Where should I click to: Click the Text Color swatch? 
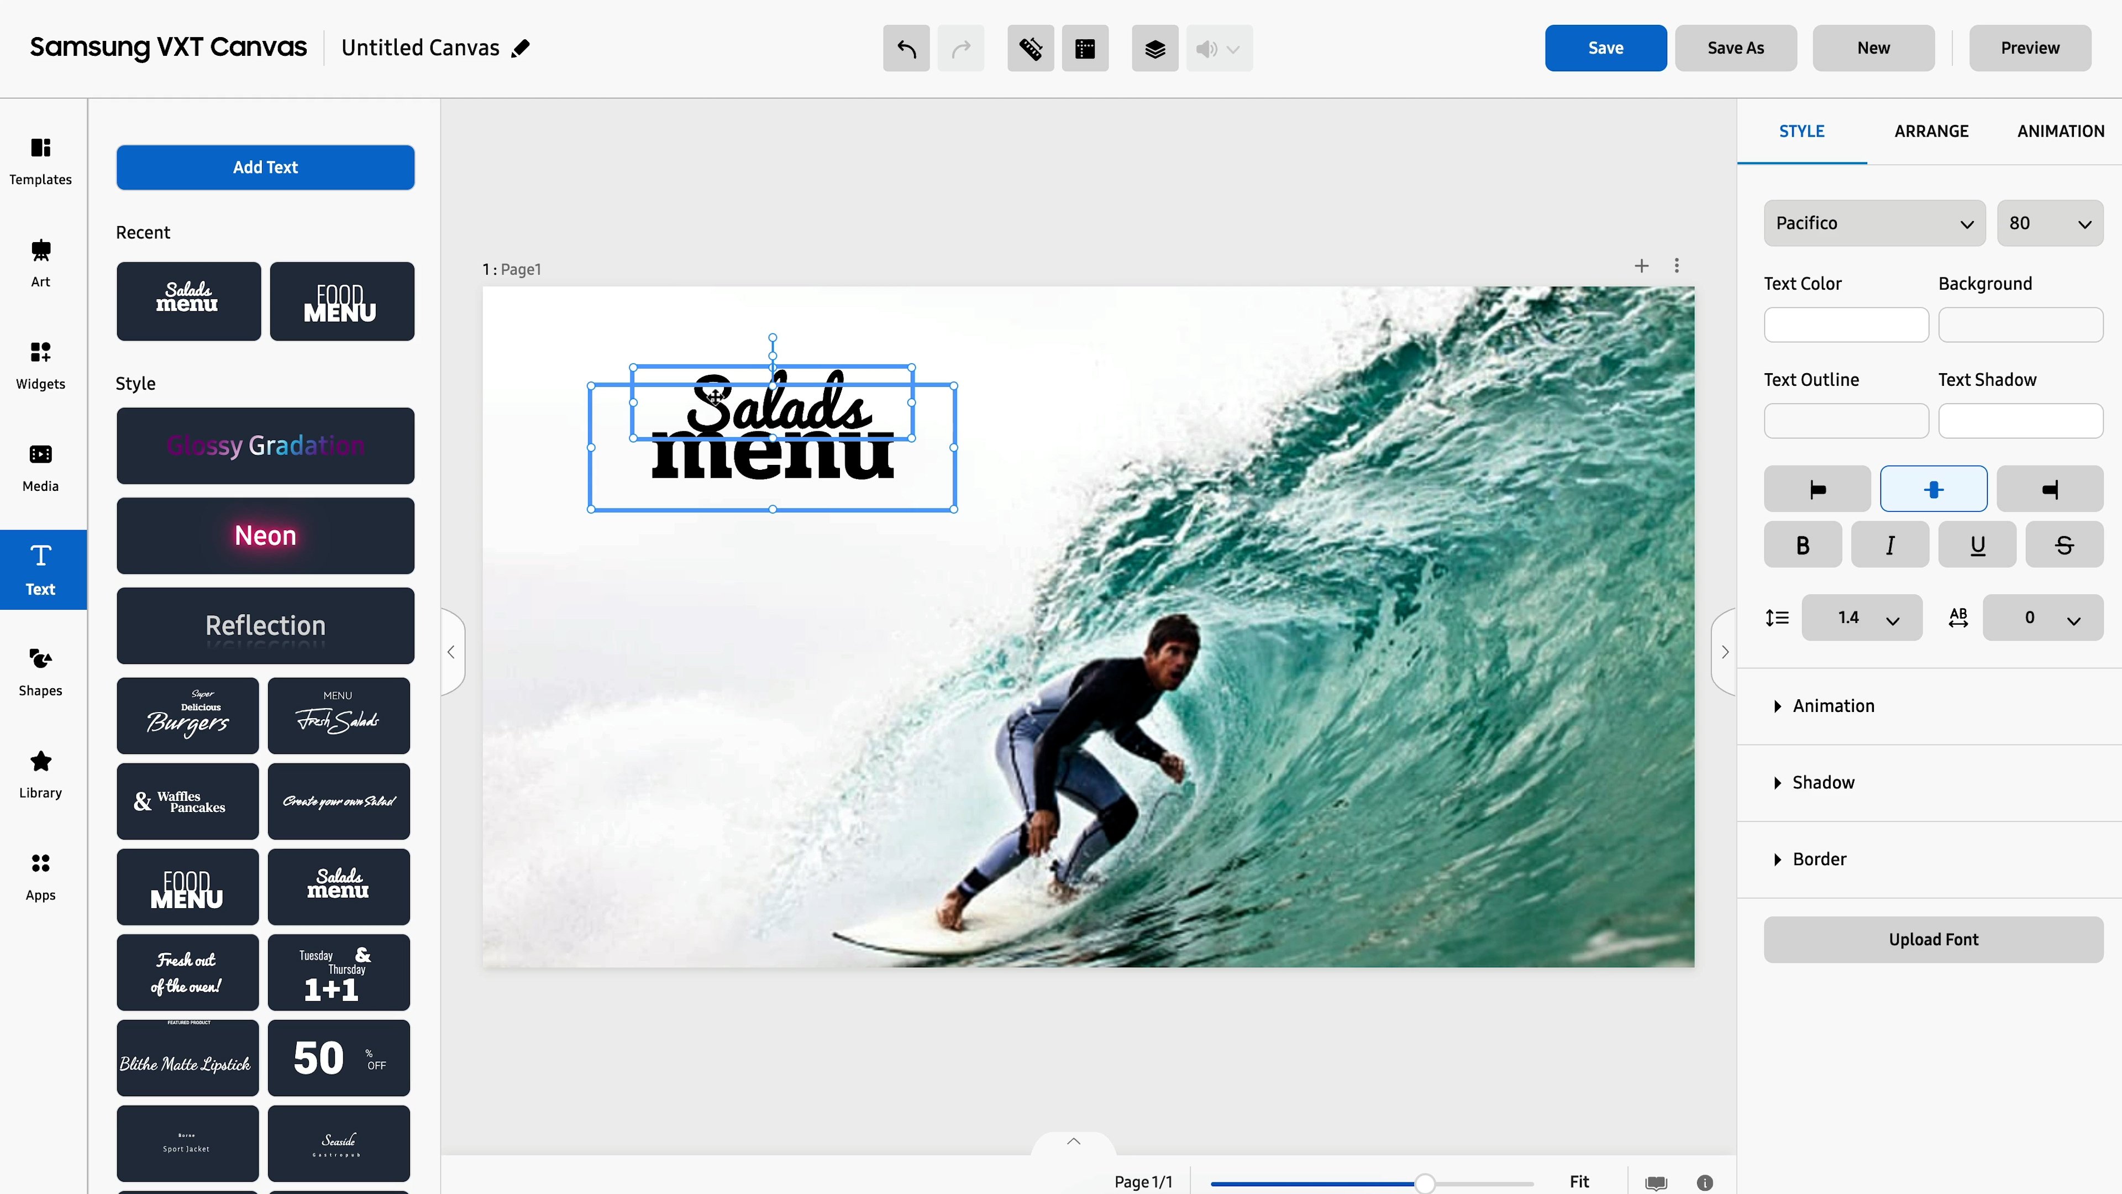pyautogui.click(x=1845, y=324)
